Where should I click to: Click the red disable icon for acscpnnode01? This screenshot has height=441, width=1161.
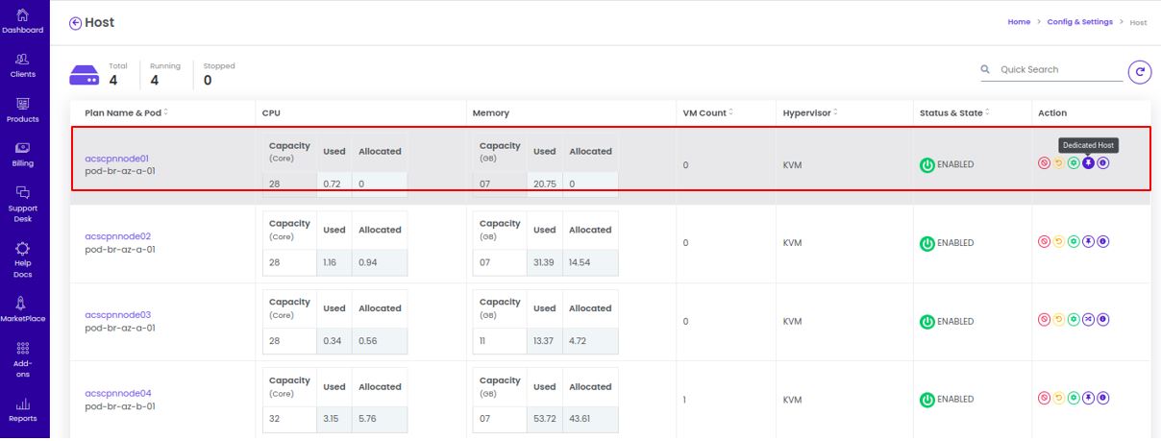click(x=1044, y=163)
